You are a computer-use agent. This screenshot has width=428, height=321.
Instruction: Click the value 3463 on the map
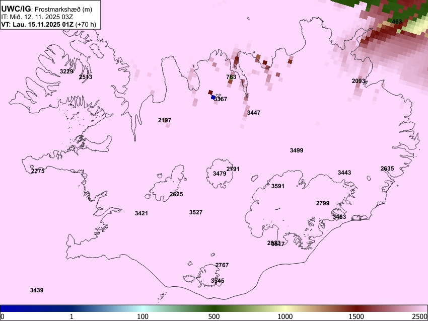coord(339,217)
